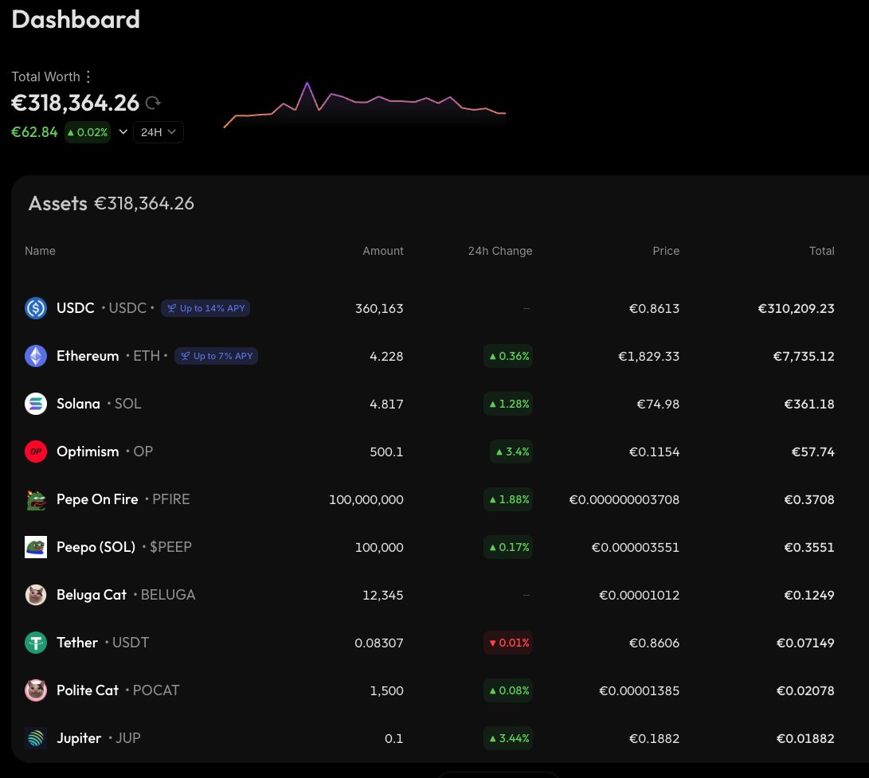Click the Jupiter logo icon
Screen dimensions: 869x778
[36, 738]
